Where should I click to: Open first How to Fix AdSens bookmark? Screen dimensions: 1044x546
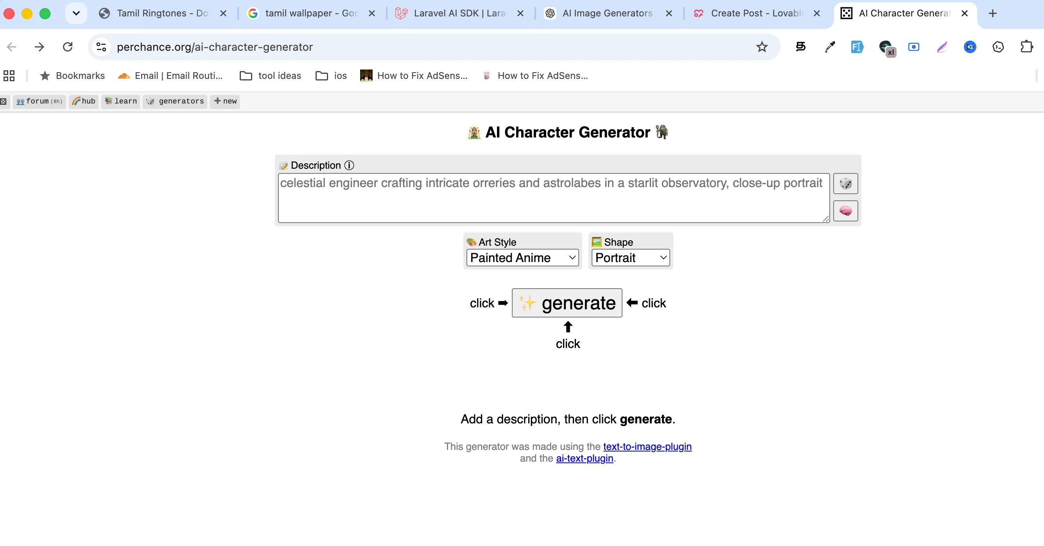tap(414, 76)
